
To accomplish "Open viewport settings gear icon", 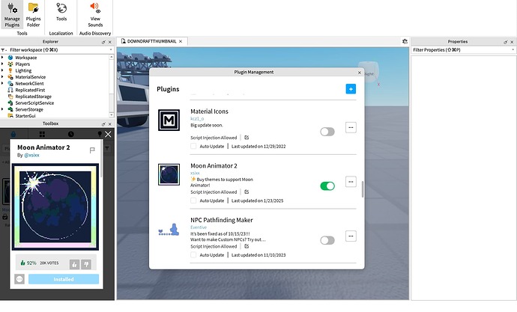I will pyautogui.click(x=405, y=41).
